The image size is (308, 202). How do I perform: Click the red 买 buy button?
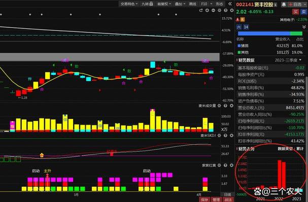295,12
